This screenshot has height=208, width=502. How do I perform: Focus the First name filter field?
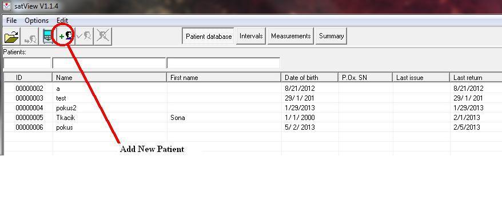tap(224, 63)
